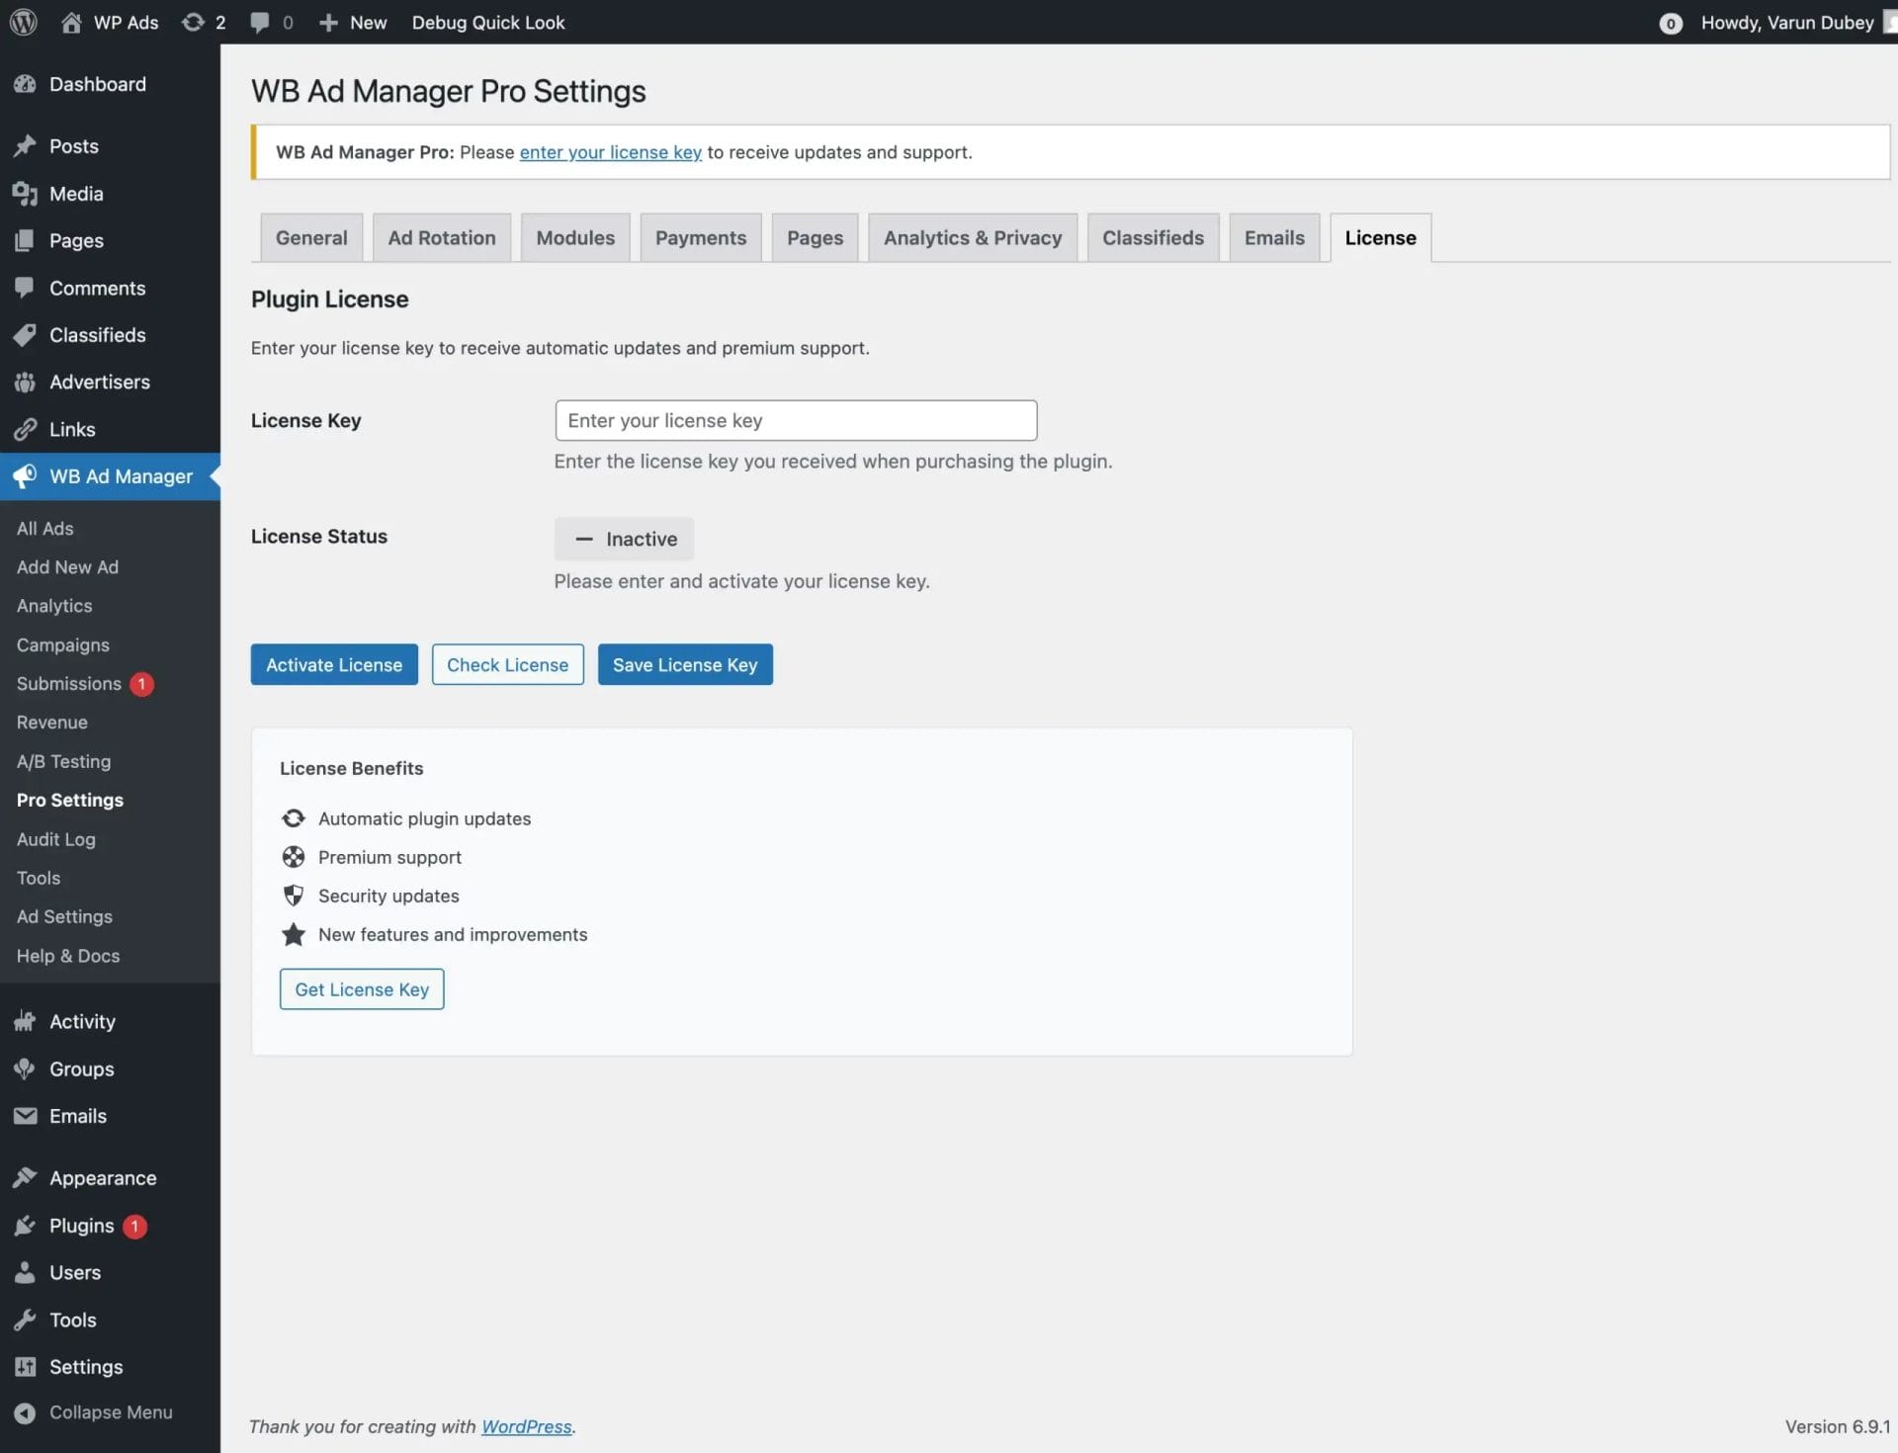The height and width of the screenshot is (1453, 1898).
Task: Open the Analytics submenu item
Action: click(54, 606)
